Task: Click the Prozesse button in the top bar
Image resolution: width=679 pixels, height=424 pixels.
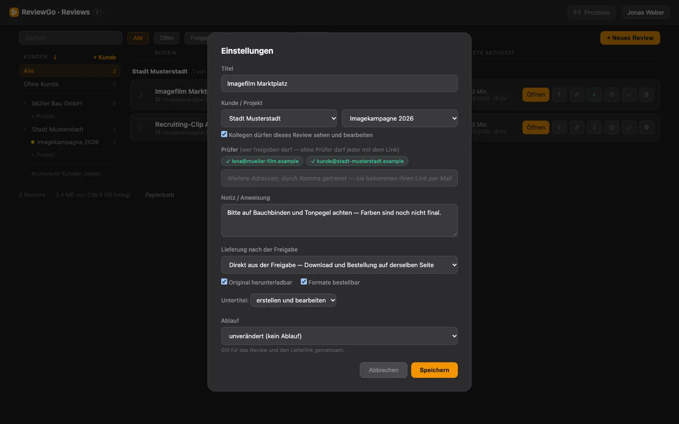Action: click(x=592, y=12)
